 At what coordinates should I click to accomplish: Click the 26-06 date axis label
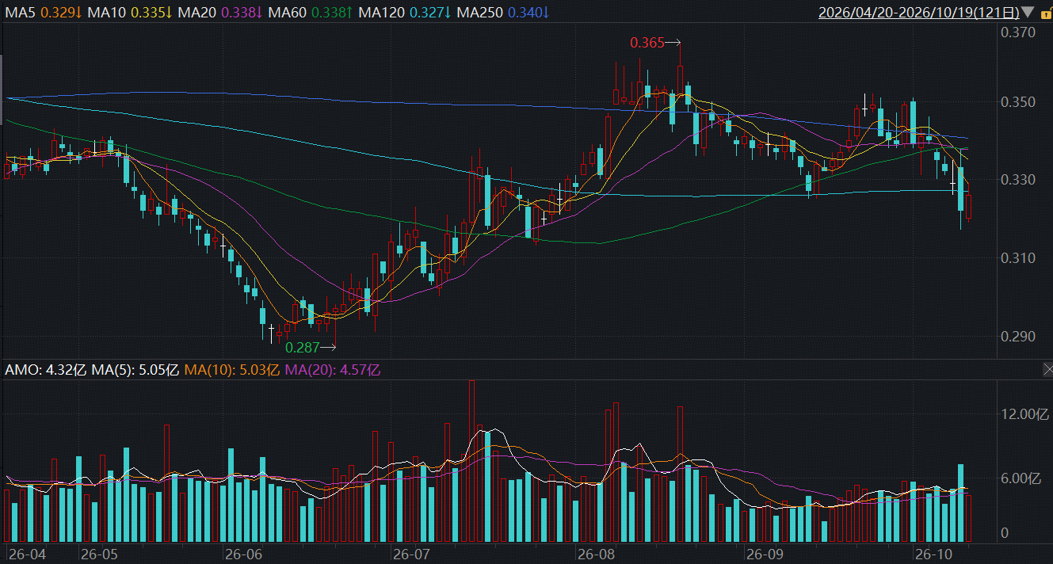coord(244,553)
